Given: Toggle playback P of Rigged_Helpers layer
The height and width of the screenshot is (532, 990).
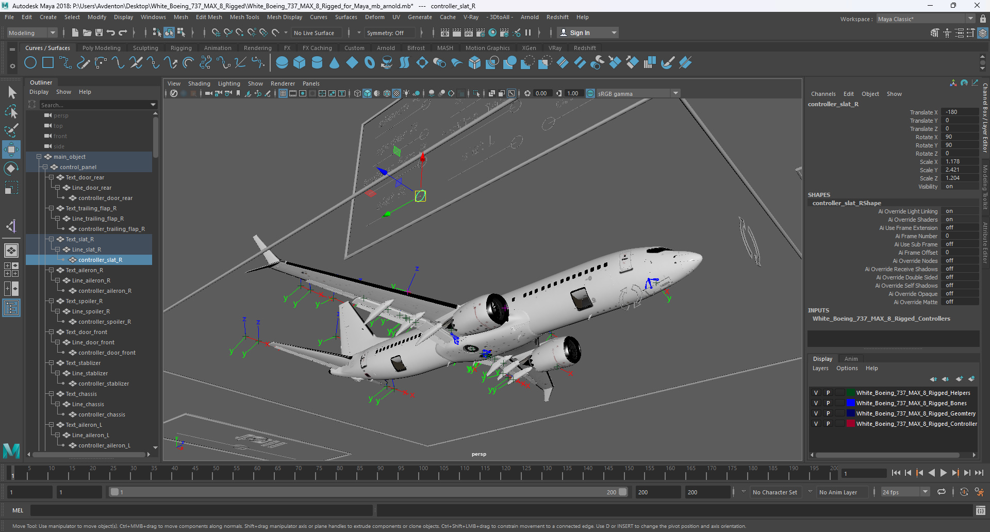Looking at the screenshot, I should (x=828, y=393).
